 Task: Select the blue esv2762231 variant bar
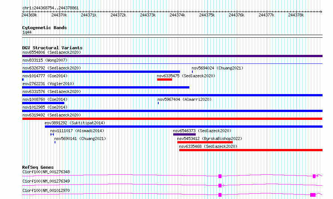pos(106,87)
